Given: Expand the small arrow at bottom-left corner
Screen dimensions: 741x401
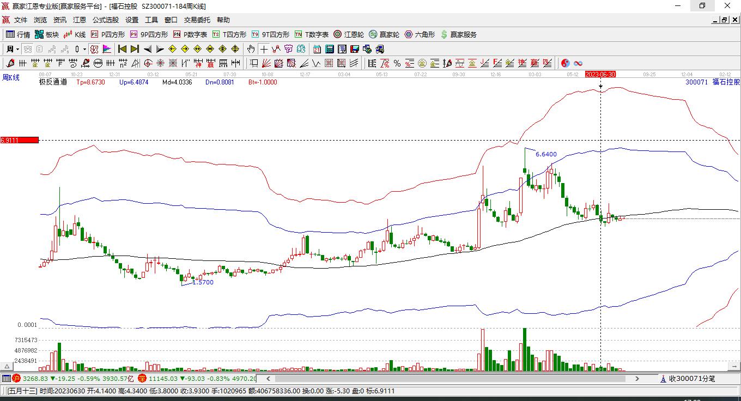Looking at the screenshot, I should click(x=7, y=367).
